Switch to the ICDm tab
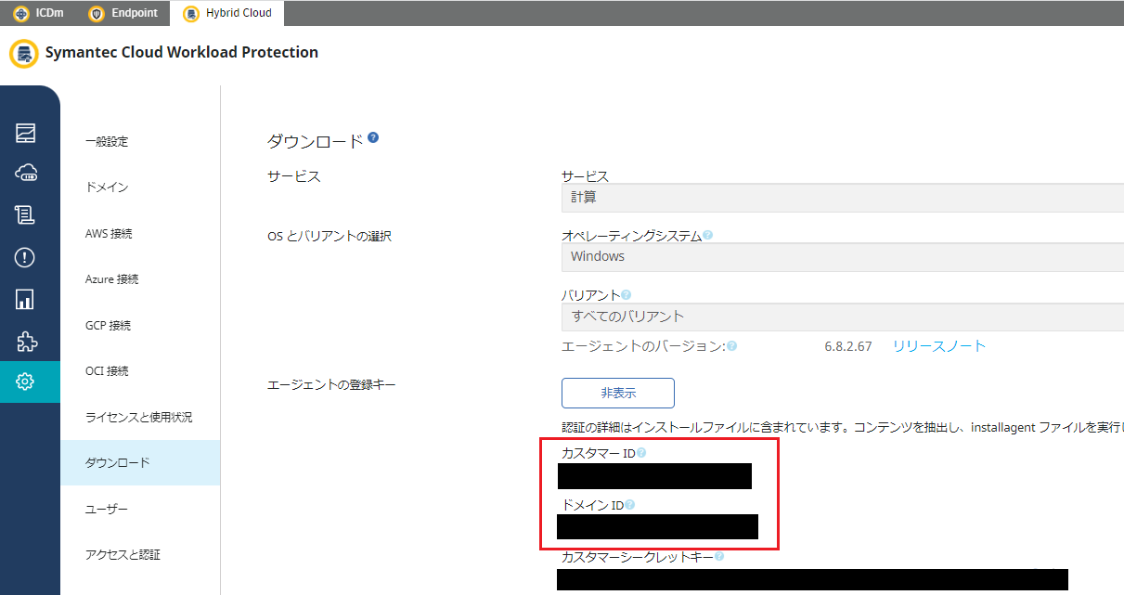This screenshot has width=1124, height=595. point(38,13)
